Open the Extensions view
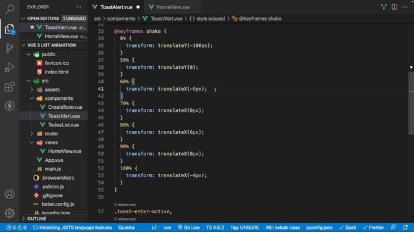Viewport: 414px width, 232px height. (x=10, y=86)
